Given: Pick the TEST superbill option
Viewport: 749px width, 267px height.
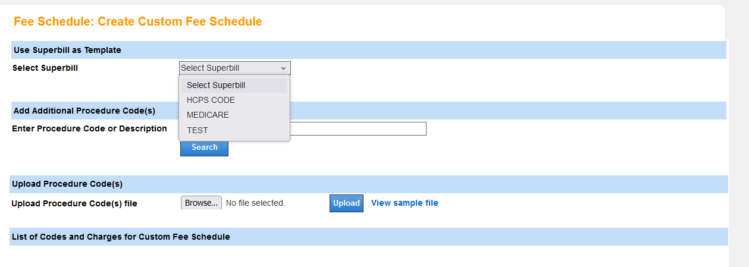Looking at the screenshot, I should pyautogui.click(x=198, y=130).
